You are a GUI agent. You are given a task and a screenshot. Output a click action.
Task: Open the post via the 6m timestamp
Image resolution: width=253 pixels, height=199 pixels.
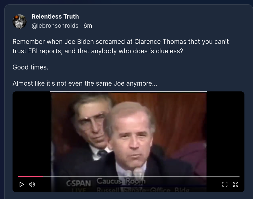[88, 26]
